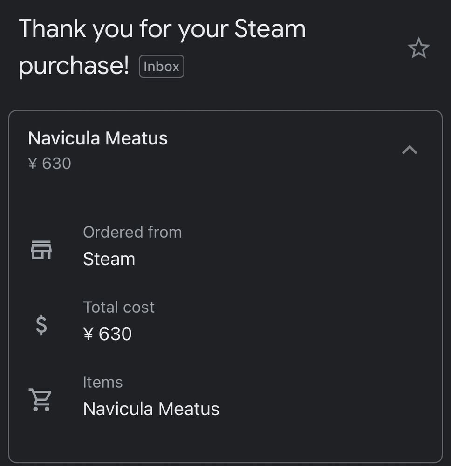451x466 pixels.
Task: Open the Steam merchant name under Ordered from
Action: click(x=109, y=259)
